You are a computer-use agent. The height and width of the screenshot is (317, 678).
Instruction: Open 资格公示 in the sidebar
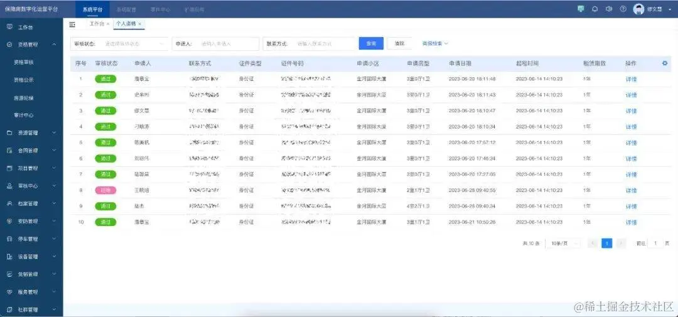click(x=24, y=80)
